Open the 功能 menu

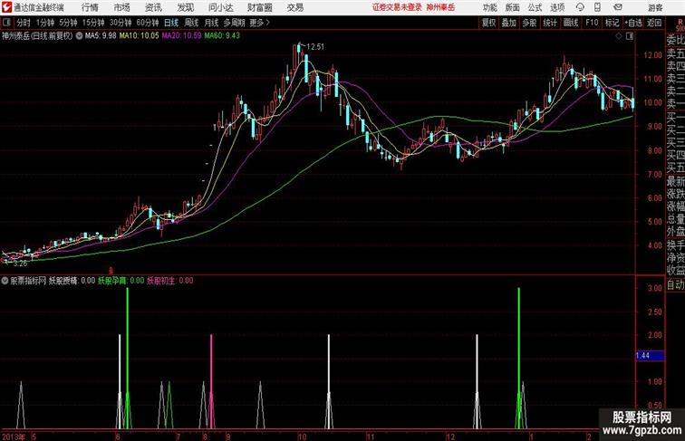(489, 7)
